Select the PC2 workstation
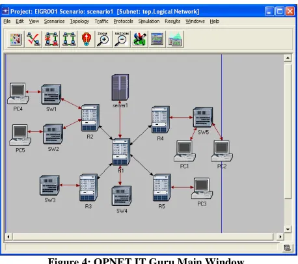 [222, 151]
